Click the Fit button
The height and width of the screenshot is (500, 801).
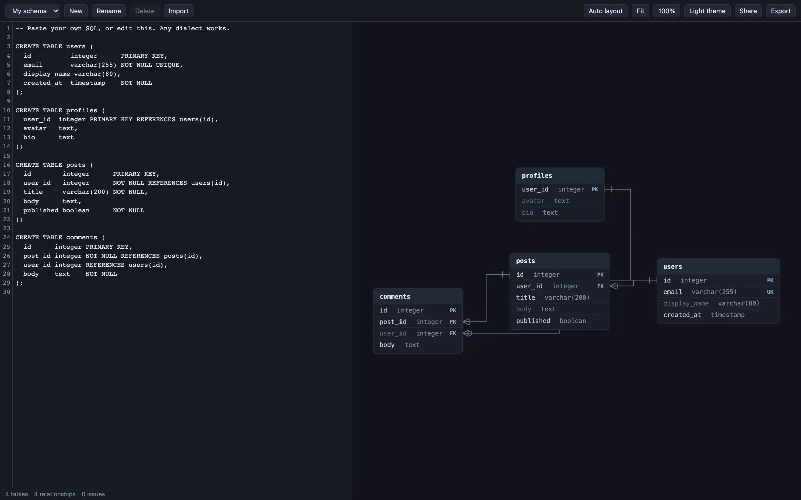[640, 11]
